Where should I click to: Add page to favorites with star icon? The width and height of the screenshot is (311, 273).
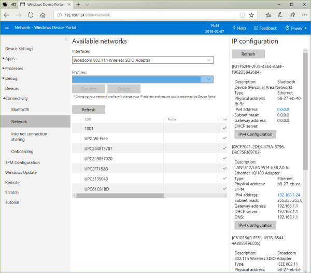coord(251,16)
